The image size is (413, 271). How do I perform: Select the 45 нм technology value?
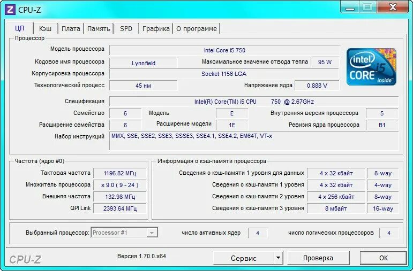143,86
